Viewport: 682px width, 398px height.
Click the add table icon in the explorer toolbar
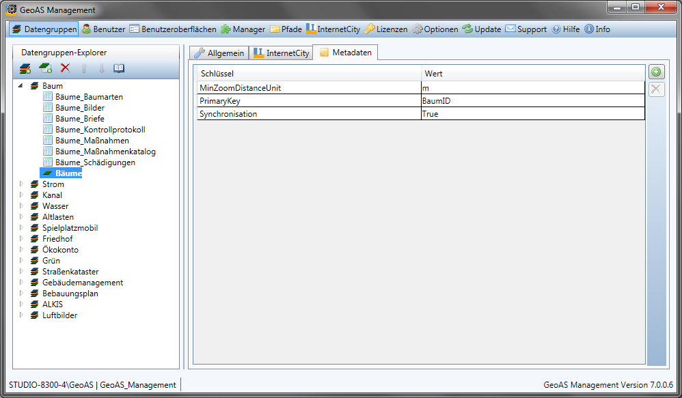pyautogui.click(x=45, y=68)
